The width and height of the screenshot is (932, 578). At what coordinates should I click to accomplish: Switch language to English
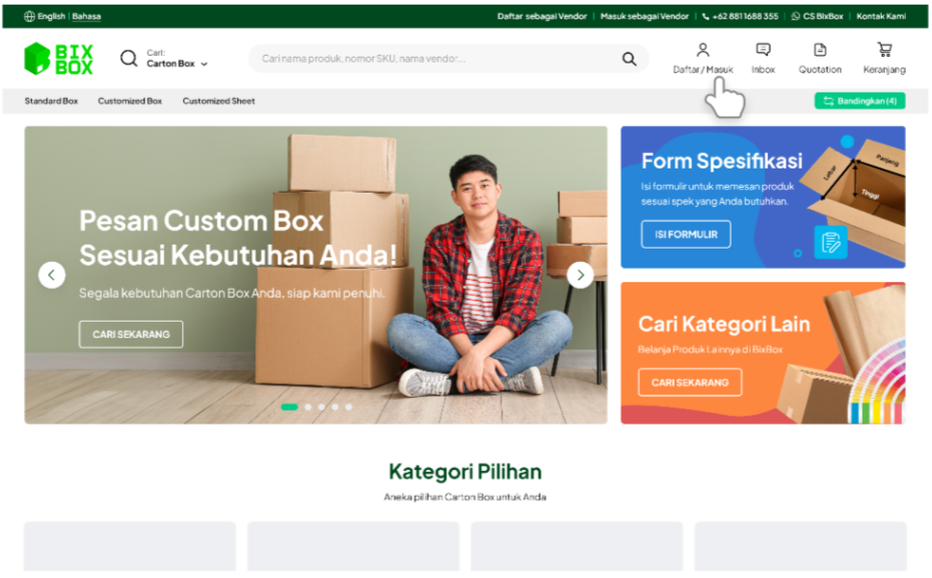51,16
